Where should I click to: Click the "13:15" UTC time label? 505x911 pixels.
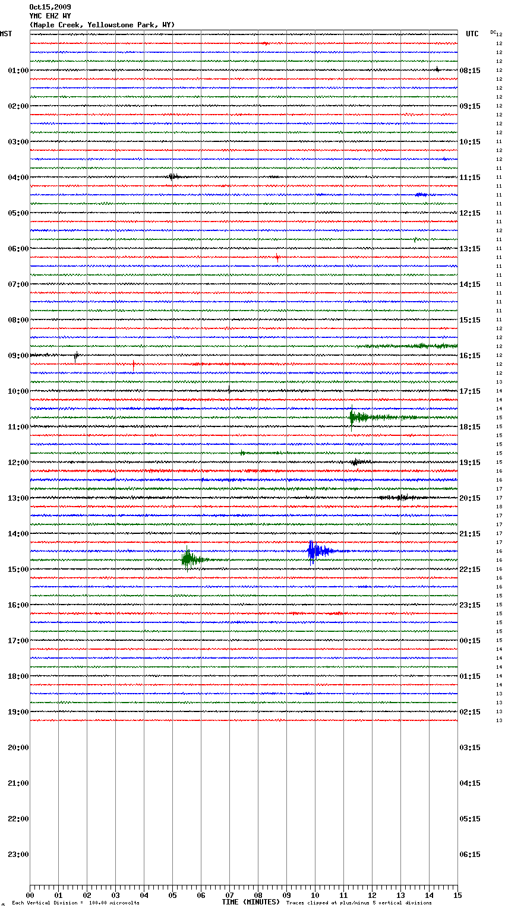click(470, 249)
